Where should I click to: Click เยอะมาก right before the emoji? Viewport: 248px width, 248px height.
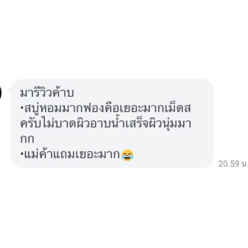pos(98,155)
